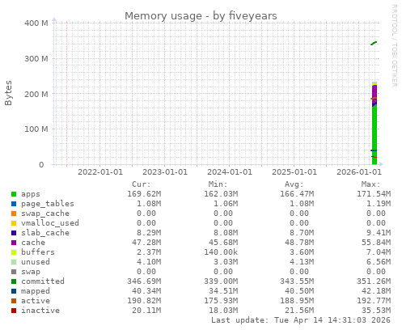
Task: Click unused average value 4.13M
Action: (x=302, y=262)
